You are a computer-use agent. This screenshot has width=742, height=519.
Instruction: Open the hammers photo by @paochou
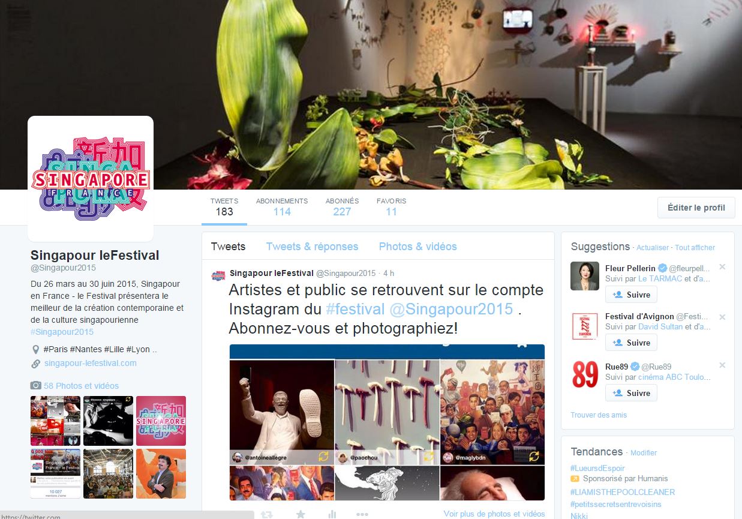387,412
